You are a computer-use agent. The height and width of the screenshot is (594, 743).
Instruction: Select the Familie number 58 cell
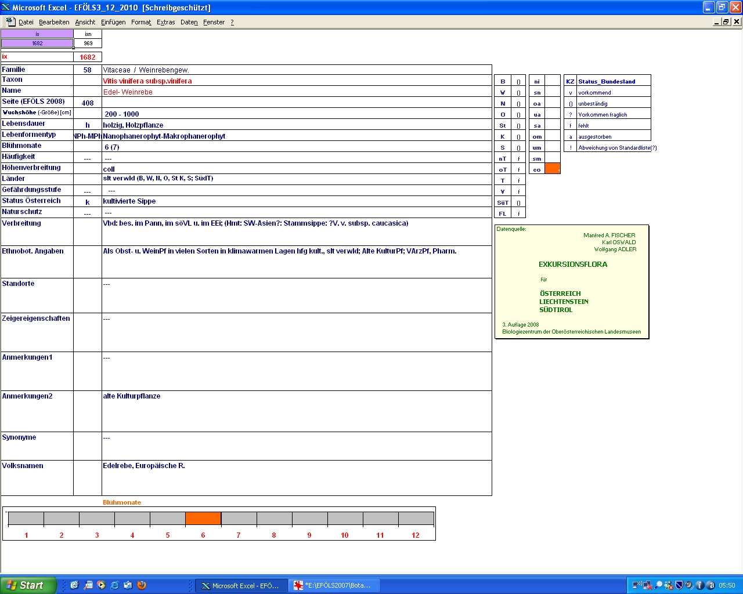click(88, 70)
